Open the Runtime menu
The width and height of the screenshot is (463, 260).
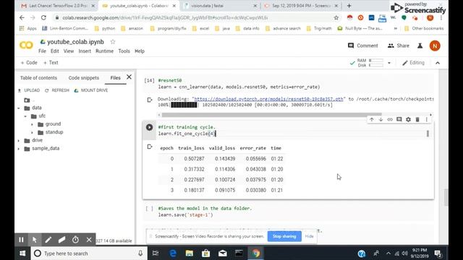(104, 51)
